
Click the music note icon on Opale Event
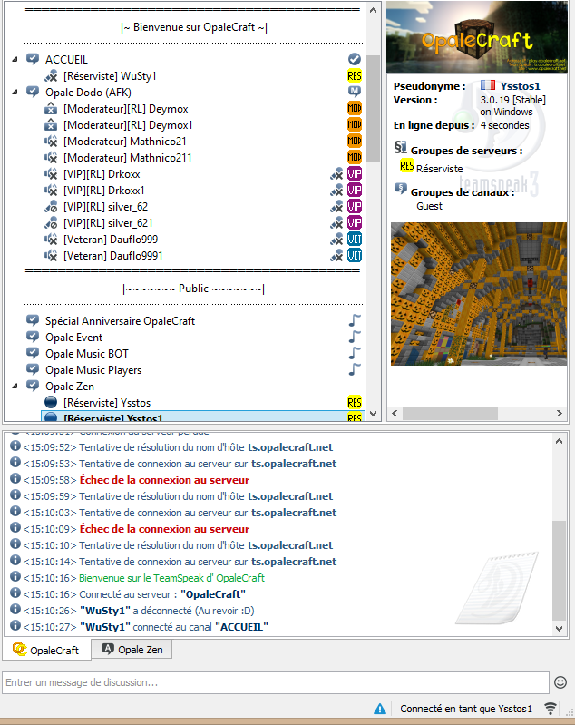coord(355,337)
